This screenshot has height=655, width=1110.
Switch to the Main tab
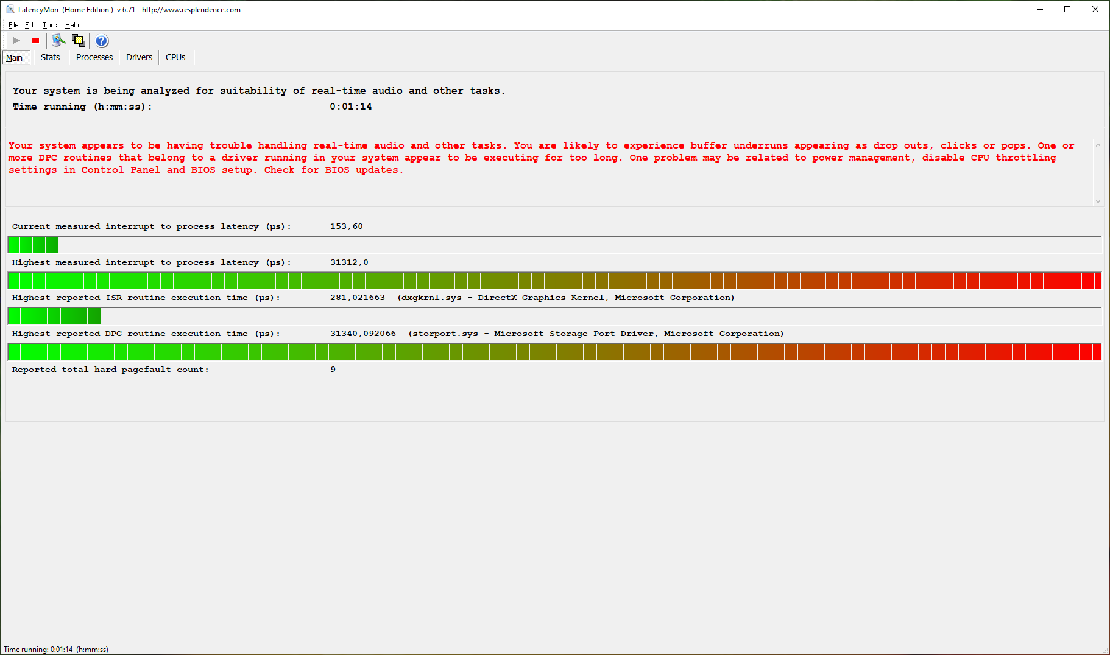pyautogui.click(x=15, y=58)
